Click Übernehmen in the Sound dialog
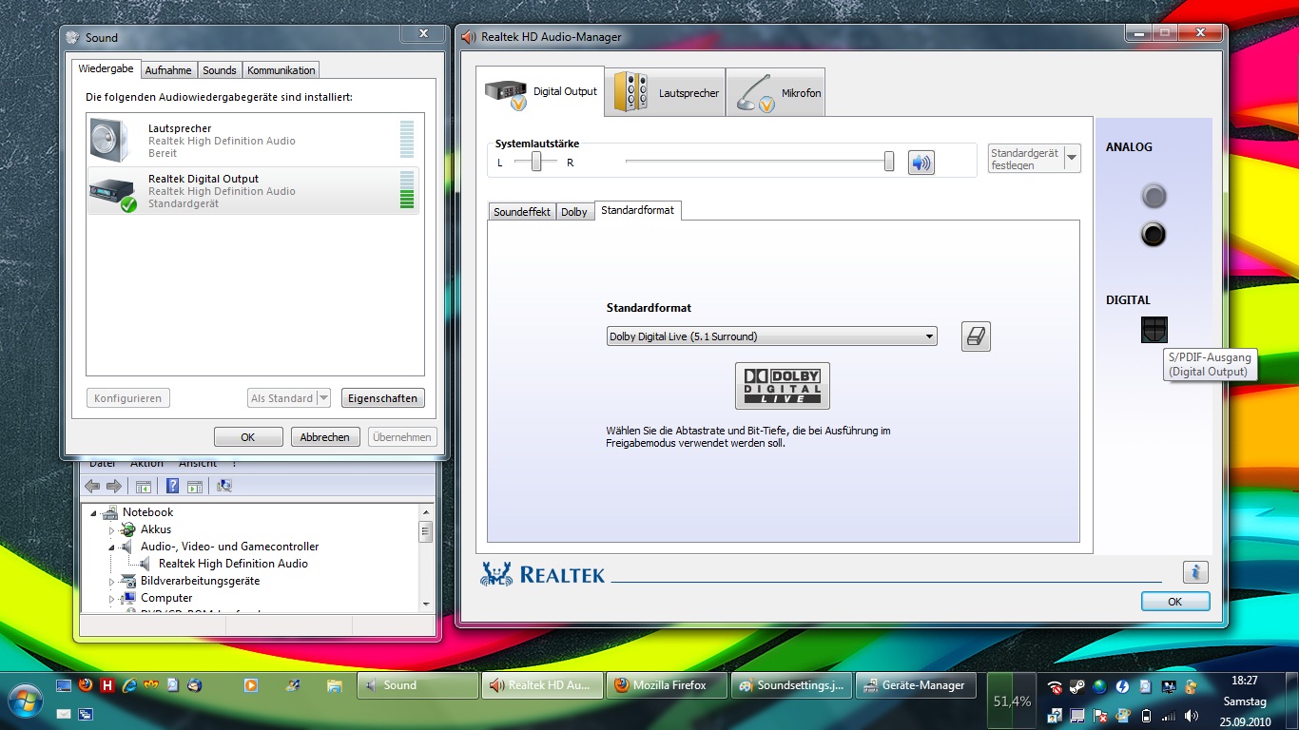This screenshot has height=730, width=1299. tap(402, 437)
